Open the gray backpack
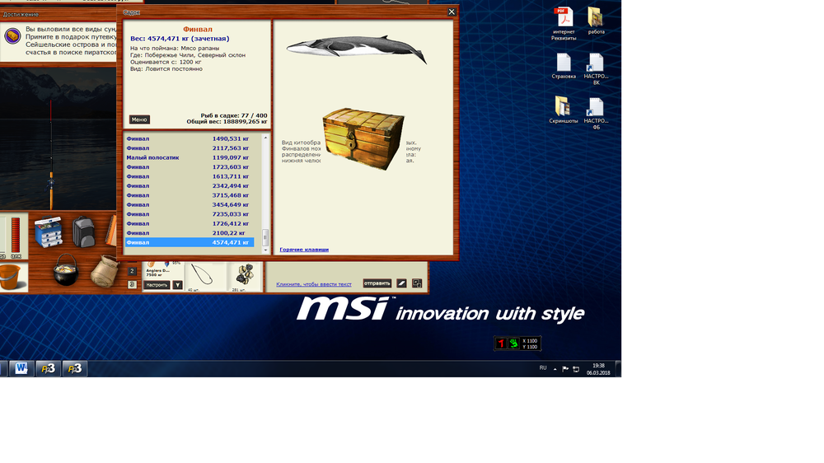This screenshot has height=463, width=824. pyautogui.click(x=82, y=231)
